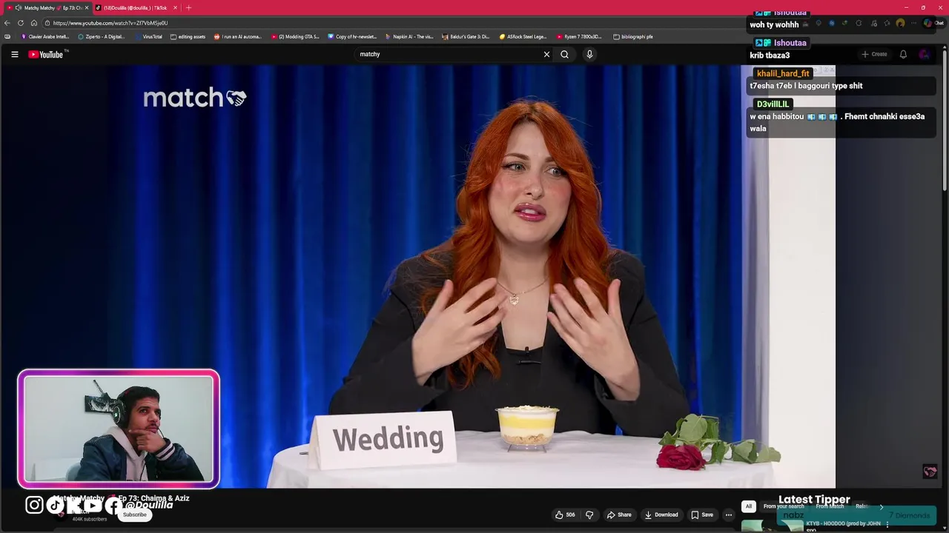Open ASRock Steel Lege... bookmark

coord(523,36)
